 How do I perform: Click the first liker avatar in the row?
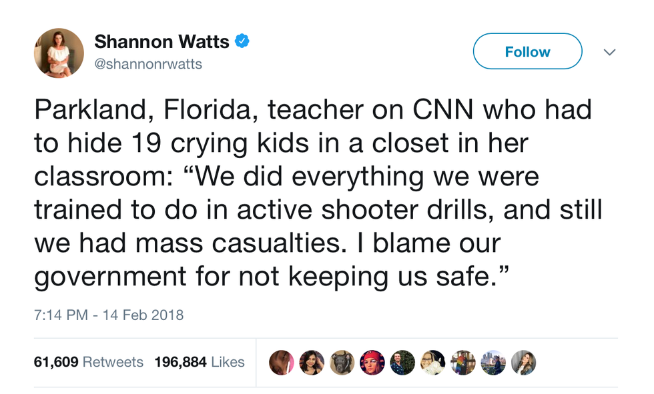point(282,362)
